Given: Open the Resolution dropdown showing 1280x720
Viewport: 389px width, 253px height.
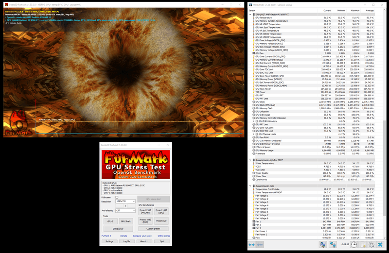Looking at the screenshot, I should pos(125,201).
